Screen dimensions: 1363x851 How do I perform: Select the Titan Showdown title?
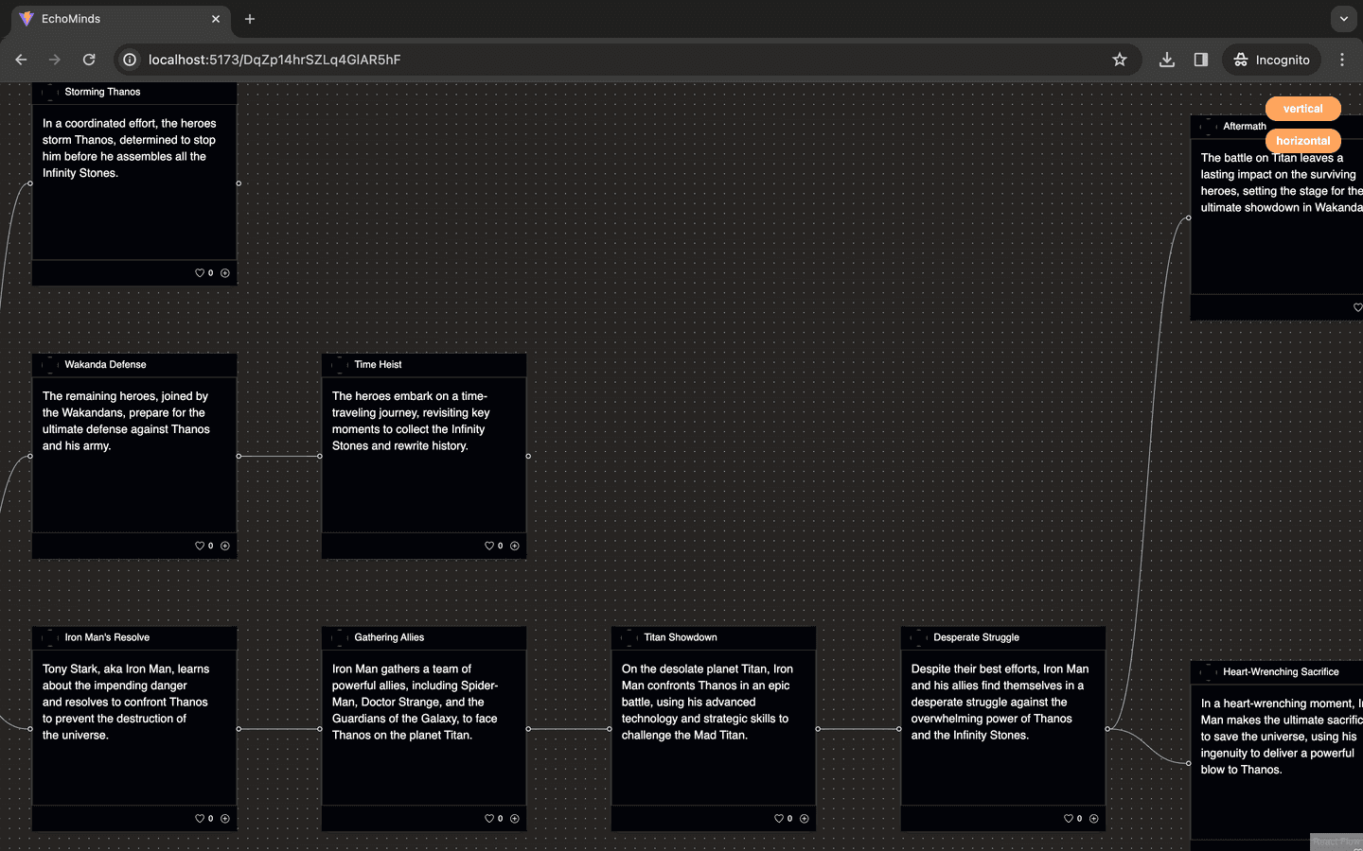[681, 637]
